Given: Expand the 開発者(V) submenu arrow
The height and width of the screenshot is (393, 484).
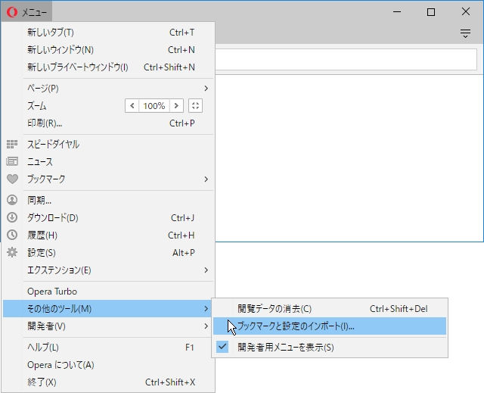Looking at the screenshot, I should (x=206, y=326).
